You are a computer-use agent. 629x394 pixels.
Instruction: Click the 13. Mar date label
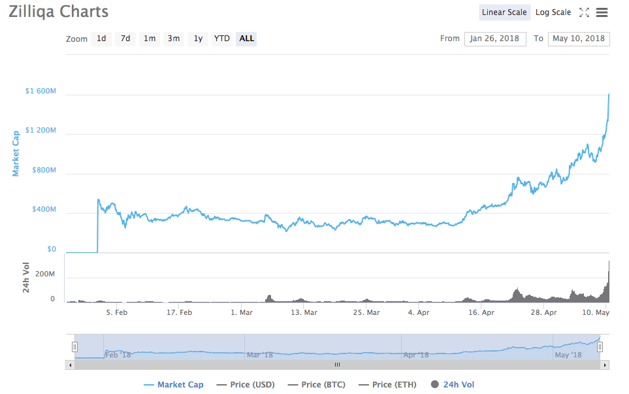(x=304, y=312)
